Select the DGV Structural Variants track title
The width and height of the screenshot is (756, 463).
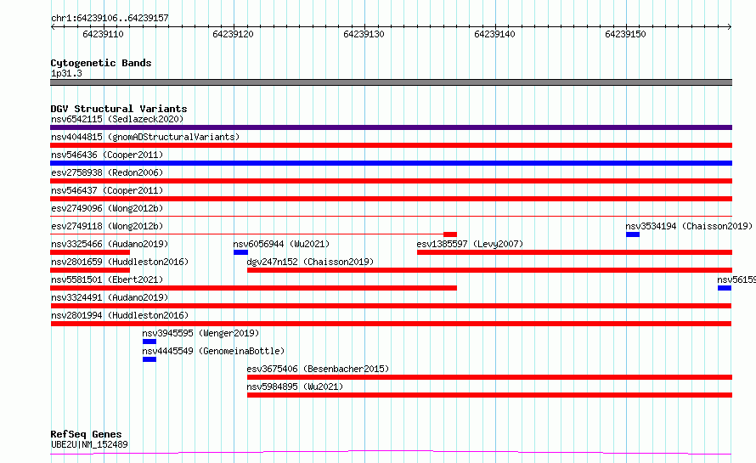tap(119, 109)
